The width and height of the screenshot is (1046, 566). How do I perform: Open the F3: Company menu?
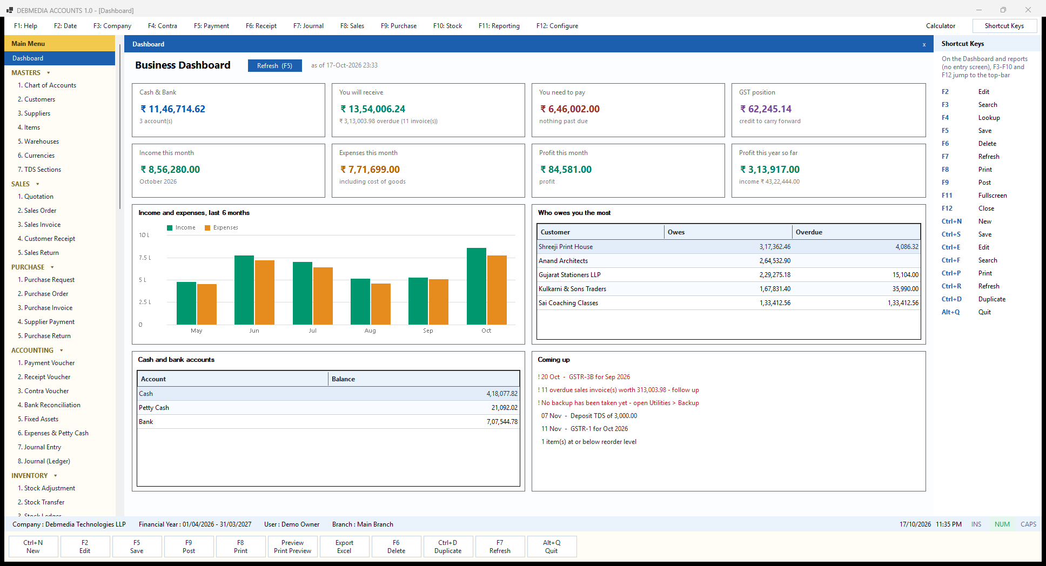pos(112,26)
